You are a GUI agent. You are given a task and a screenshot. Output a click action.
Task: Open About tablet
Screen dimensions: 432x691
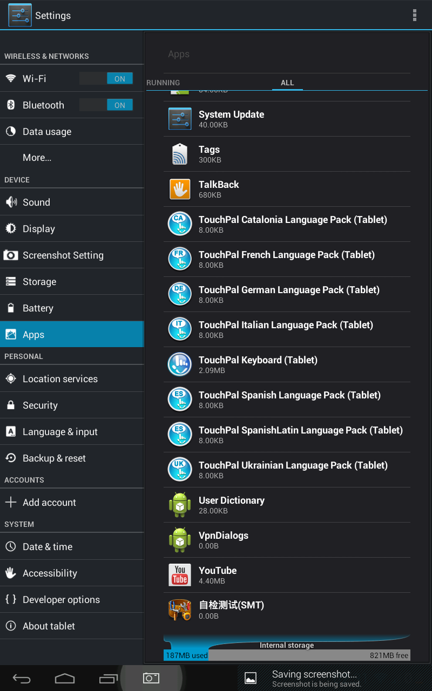click(72, 626)
